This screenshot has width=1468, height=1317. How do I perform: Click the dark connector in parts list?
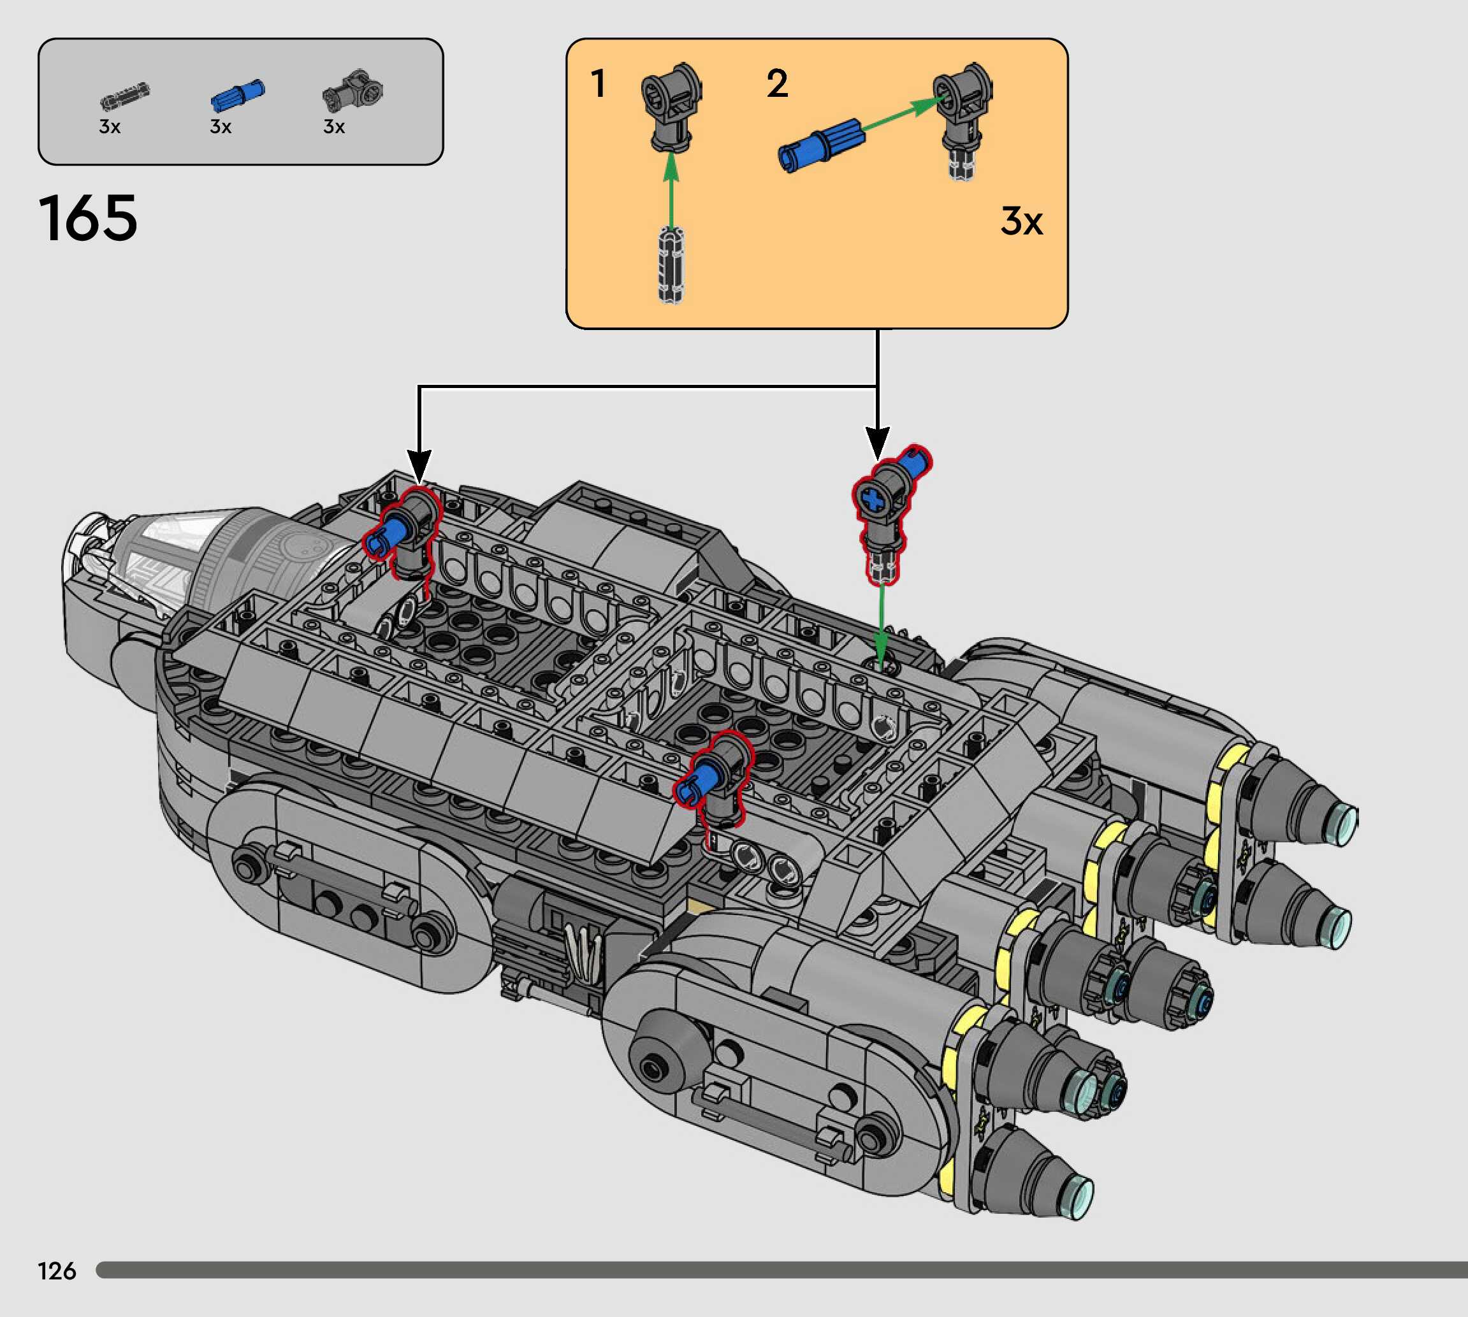click(x=352, y=92)
